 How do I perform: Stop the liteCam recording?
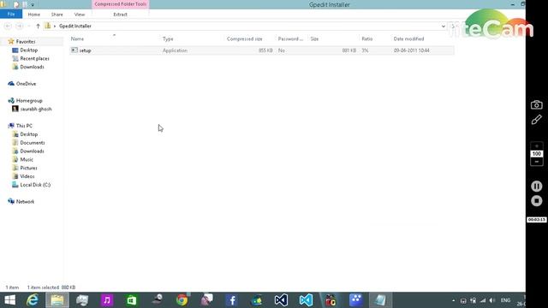pyautogui.click(x=537, y=201)
